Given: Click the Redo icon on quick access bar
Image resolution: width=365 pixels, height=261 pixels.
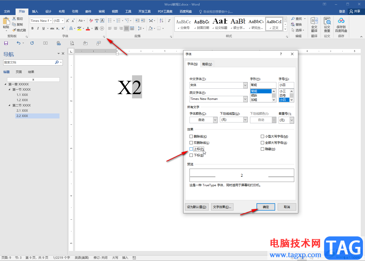Looking at the screenshot, I should click(x=32, y=43).
